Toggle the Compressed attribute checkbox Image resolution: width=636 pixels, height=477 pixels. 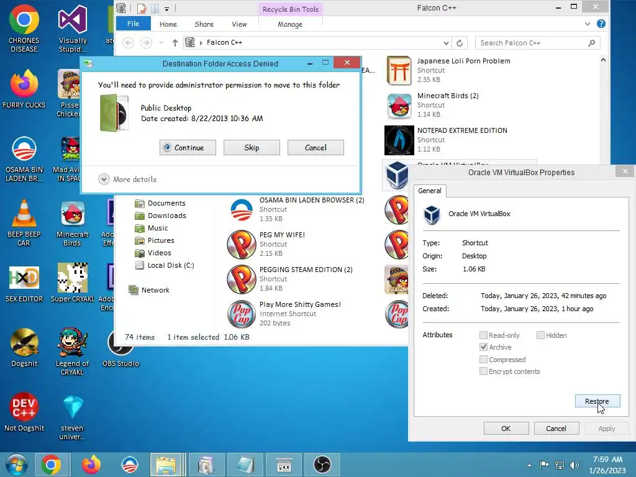pos(483,360)
